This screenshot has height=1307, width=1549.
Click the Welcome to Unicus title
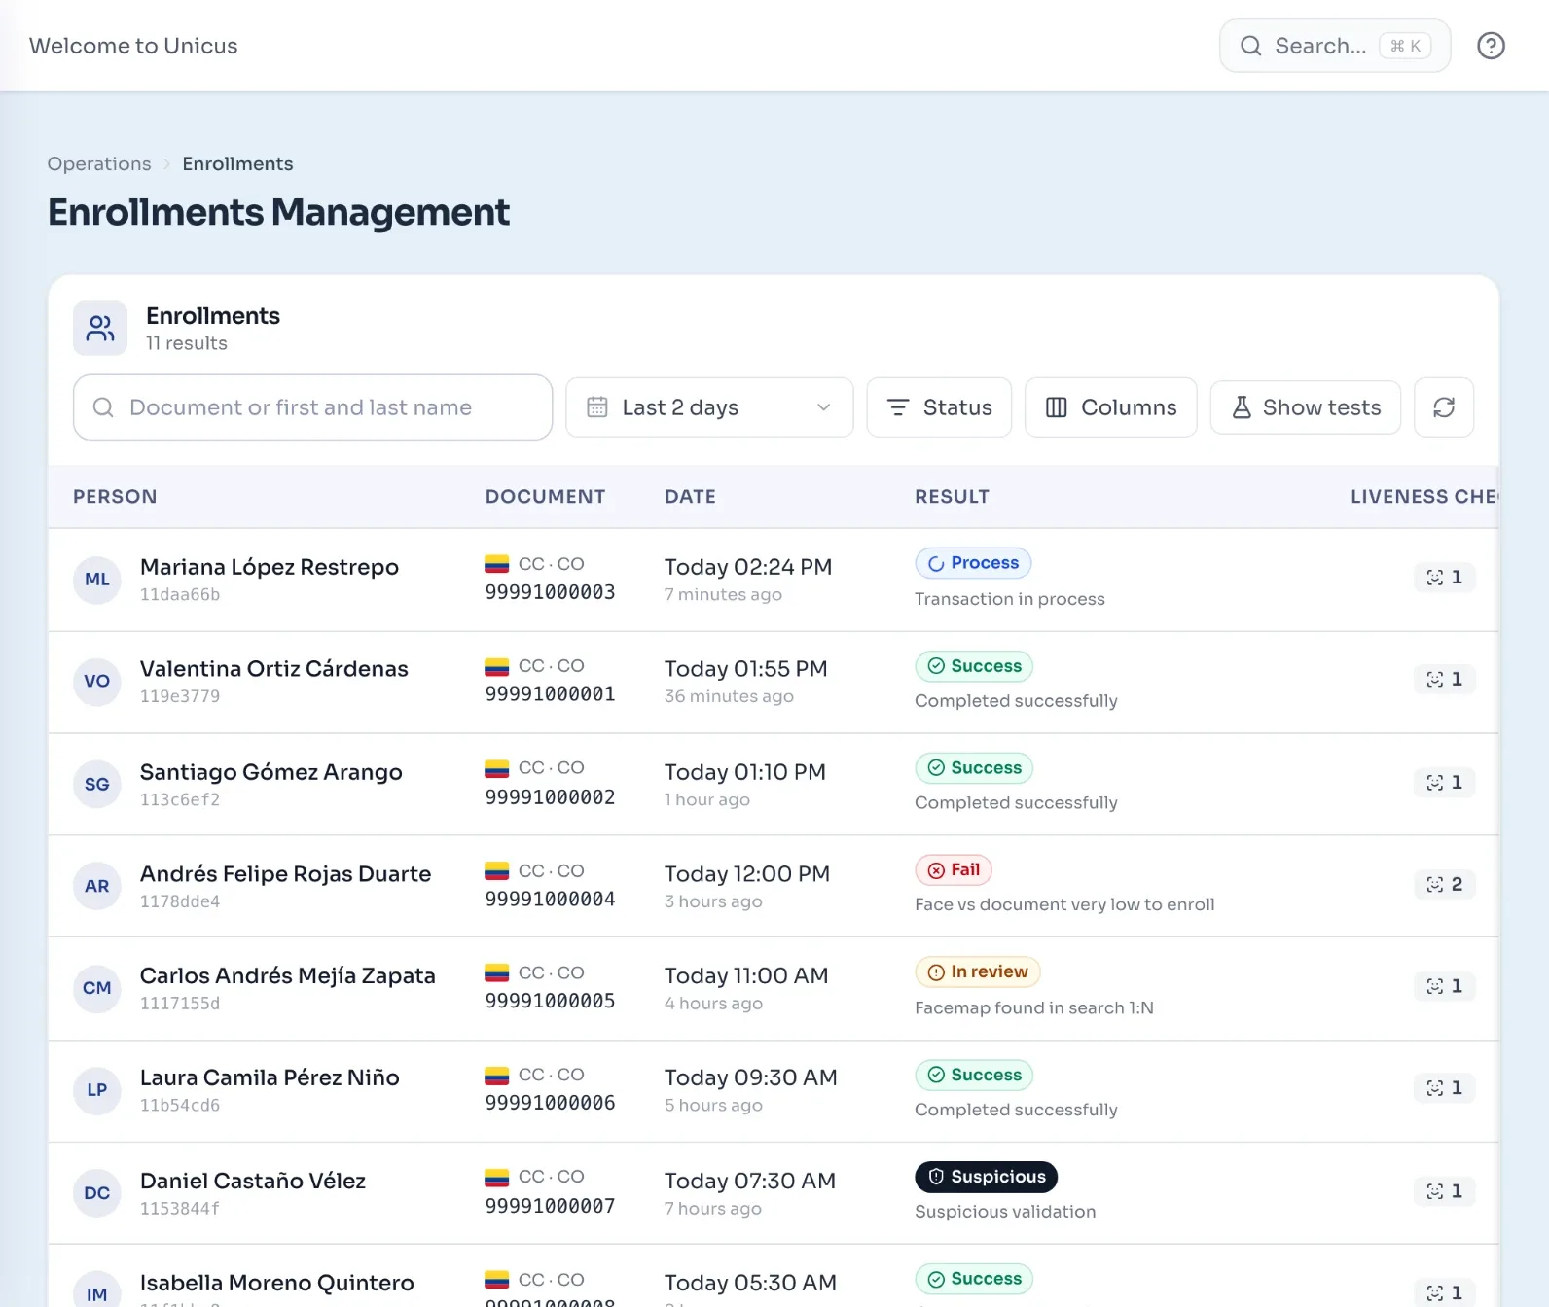[x=133, y=46]
